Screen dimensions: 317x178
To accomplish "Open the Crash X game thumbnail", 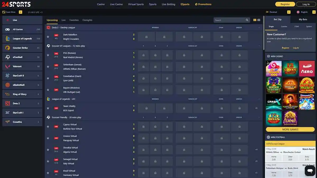I will pos(274,102).
